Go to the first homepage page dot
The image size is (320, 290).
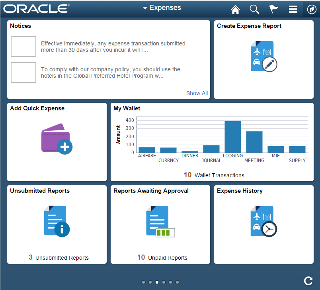pos(143,282)
